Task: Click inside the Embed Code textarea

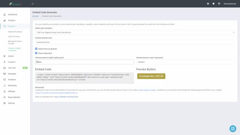Action: (x=84, y=78)
